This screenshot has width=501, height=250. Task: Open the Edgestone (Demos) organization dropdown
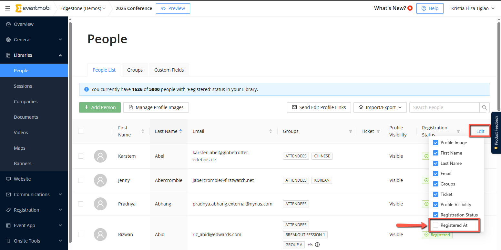[83, 8]
